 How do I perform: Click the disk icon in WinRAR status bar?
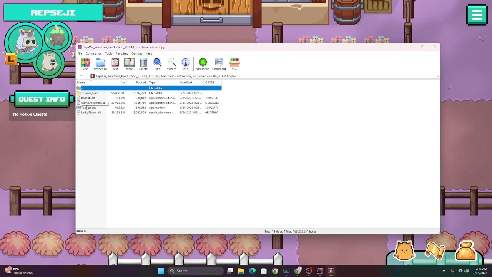click(x=79, y=231)
